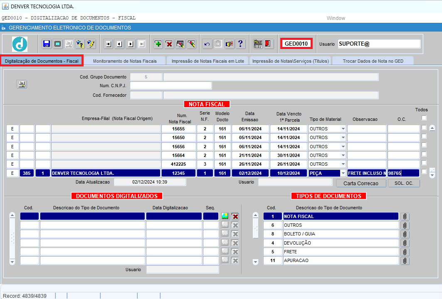Tick the checkbox for nota fiscal 15664
This screenshot has width=442, height=299.
click(424, 154)
